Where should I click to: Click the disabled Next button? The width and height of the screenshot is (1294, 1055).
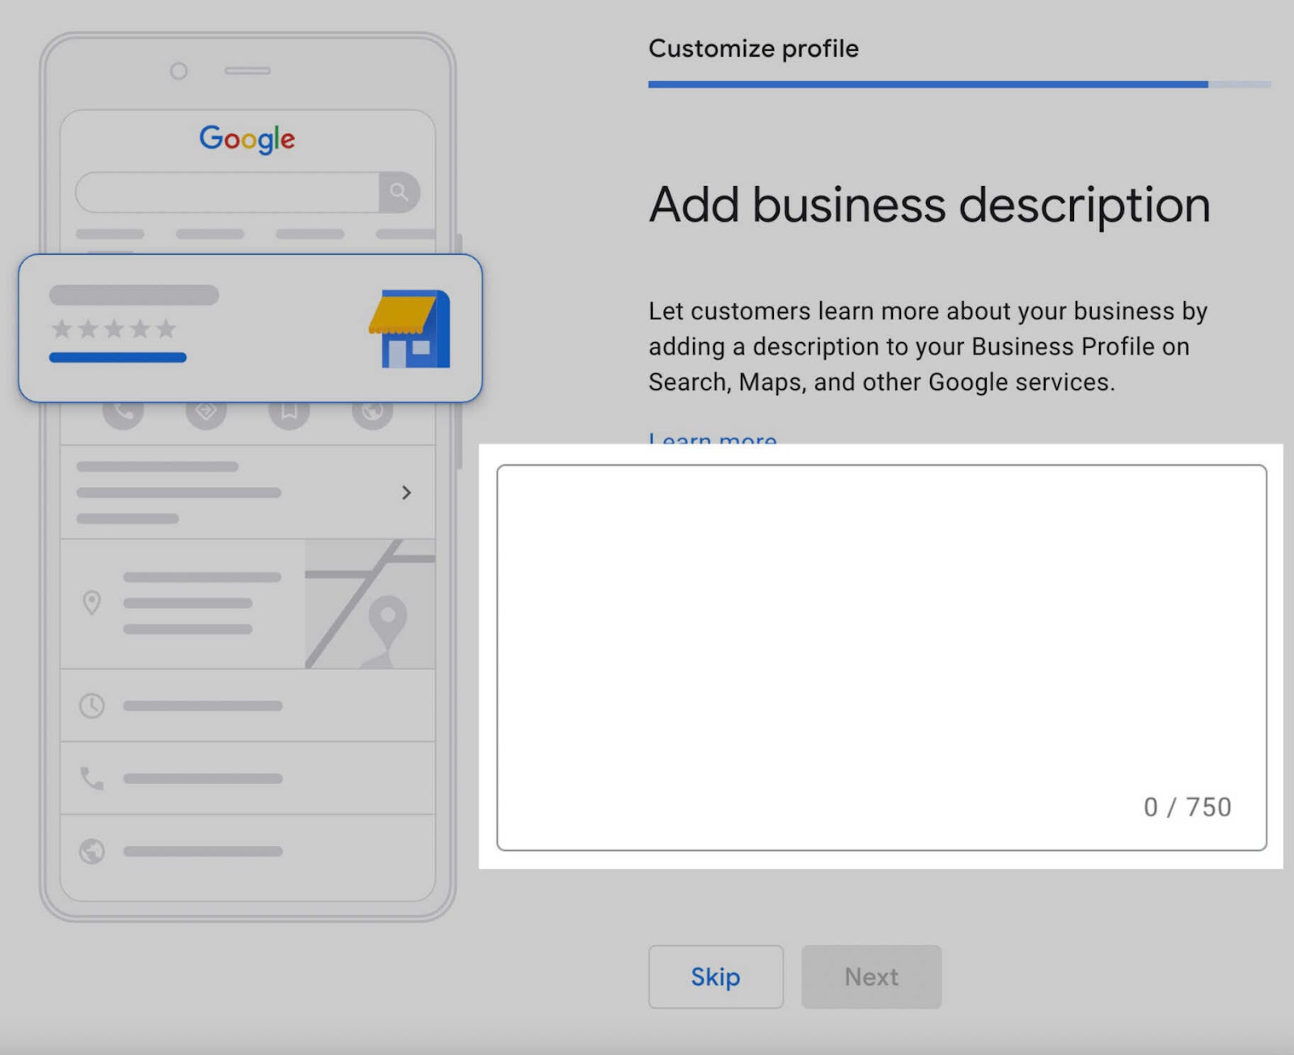pyautogui.click(x=872, y=977)
